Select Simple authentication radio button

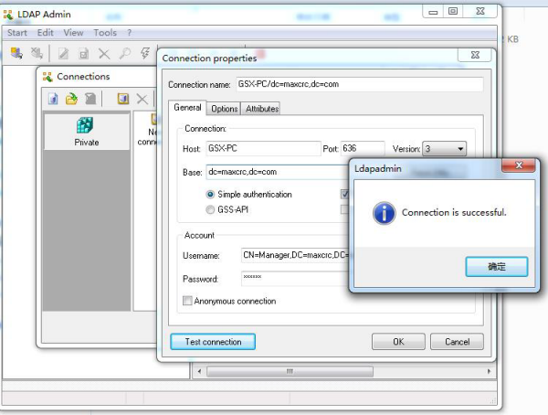[x=211, y=195]
